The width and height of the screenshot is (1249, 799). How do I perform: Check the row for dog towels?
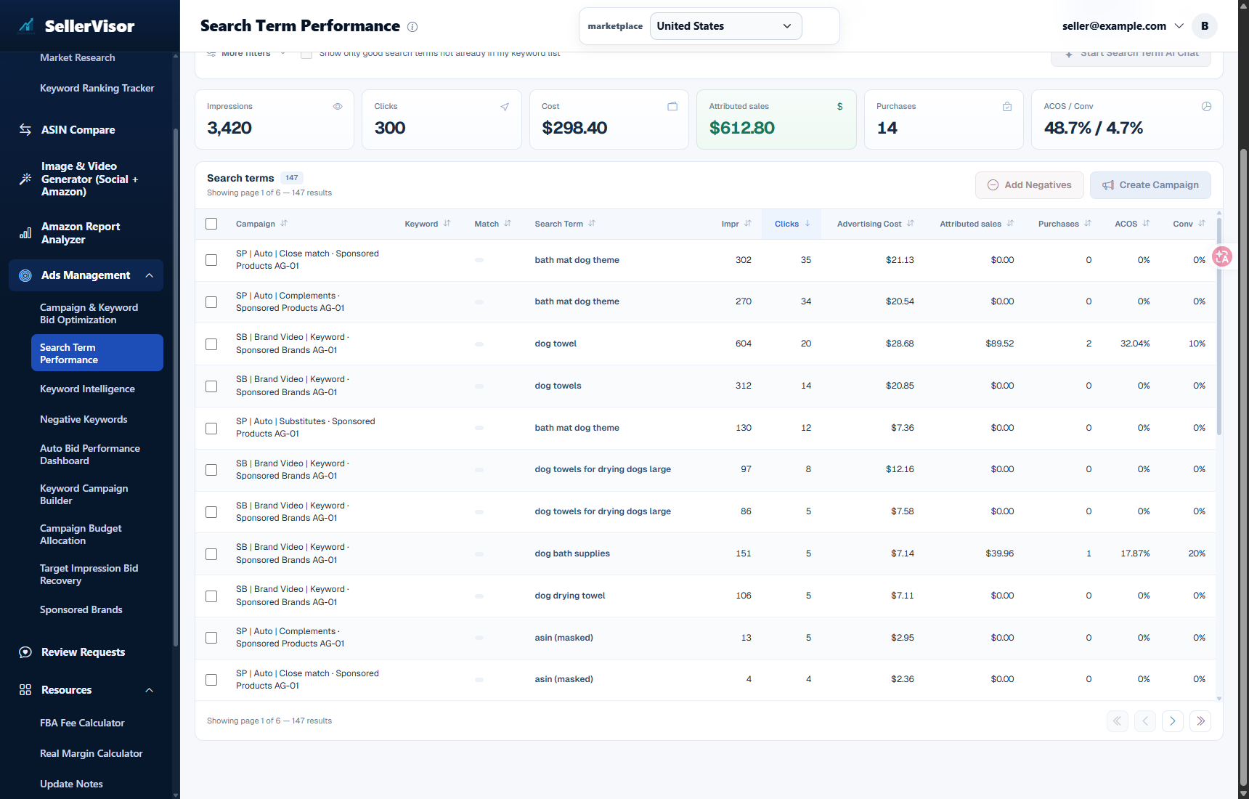click(x=211, y=386)
